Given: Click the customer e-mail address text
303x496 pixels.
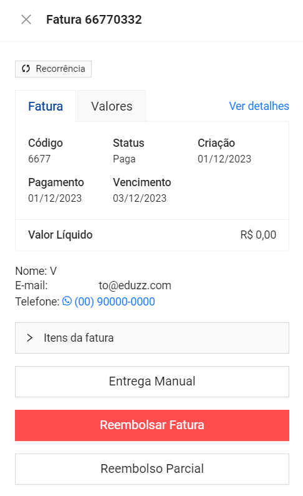Looking at the screenshot, I should [135, 285].
